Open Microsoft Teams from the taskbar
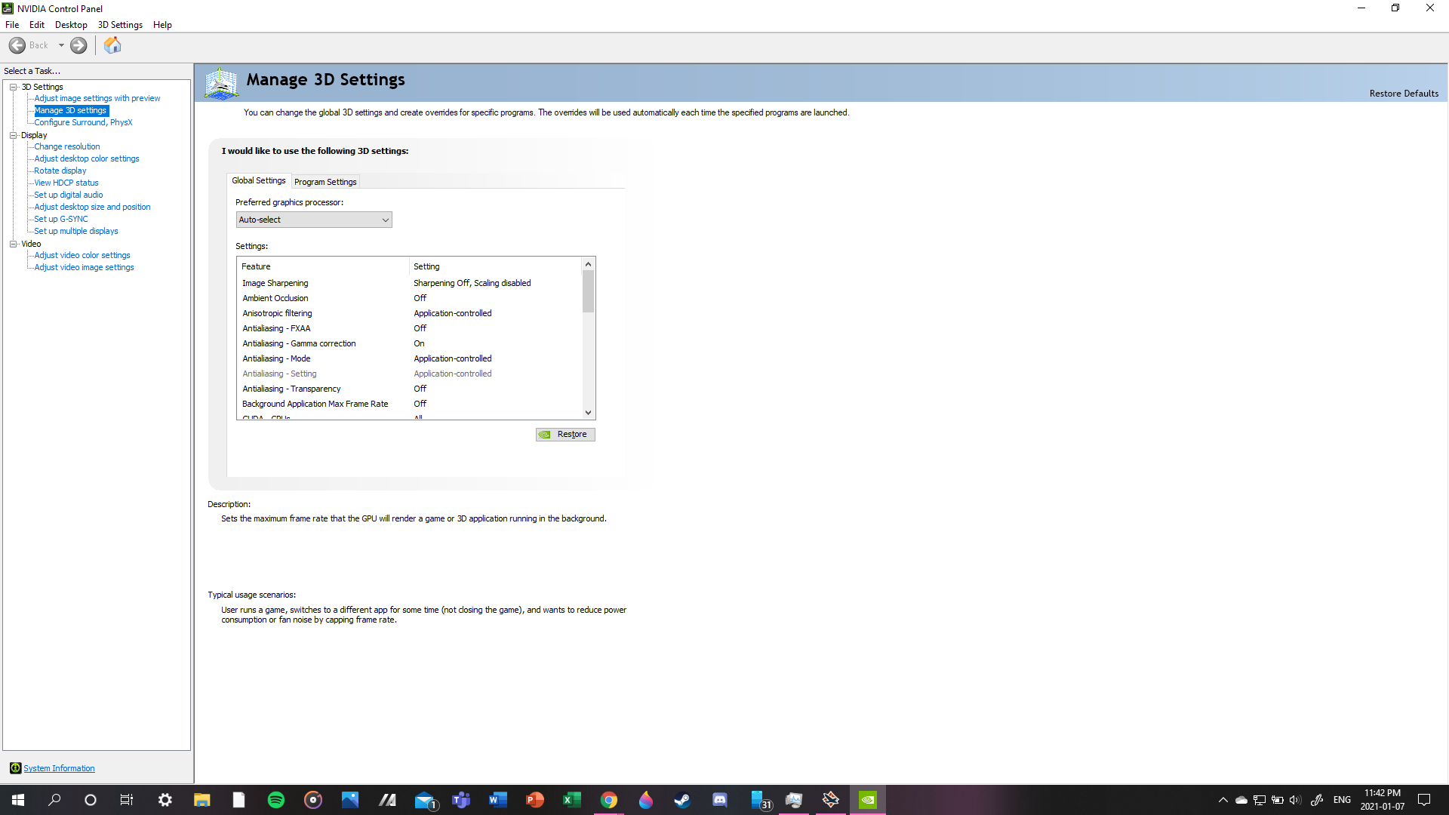Viewport: 1449px width, 815px height. (461, 800)
